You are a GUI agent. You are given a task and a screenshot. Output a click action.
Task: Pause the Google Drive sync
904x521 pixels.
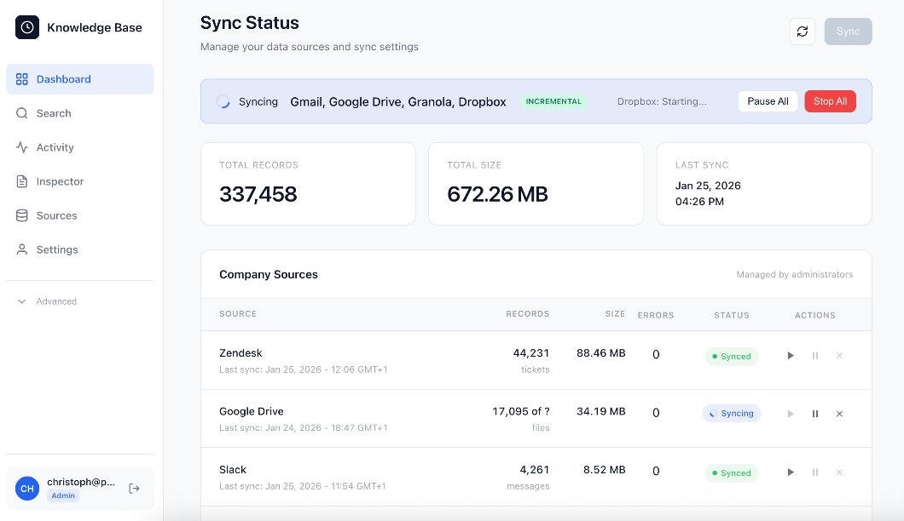[815, 414]
